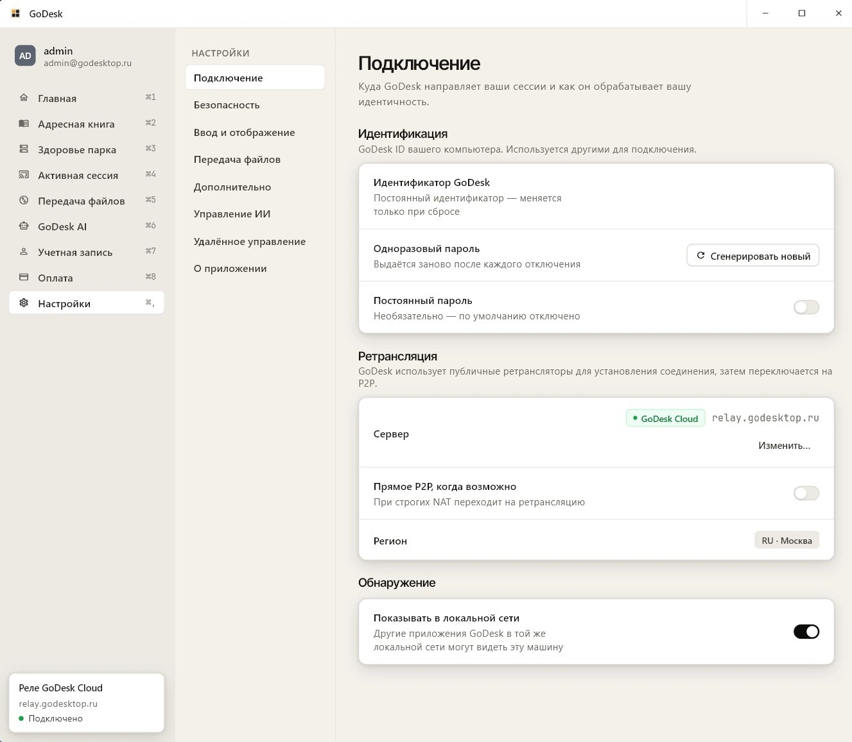
Task: Click the cast icon beside Активная сессия
Action: coord(24,174)
